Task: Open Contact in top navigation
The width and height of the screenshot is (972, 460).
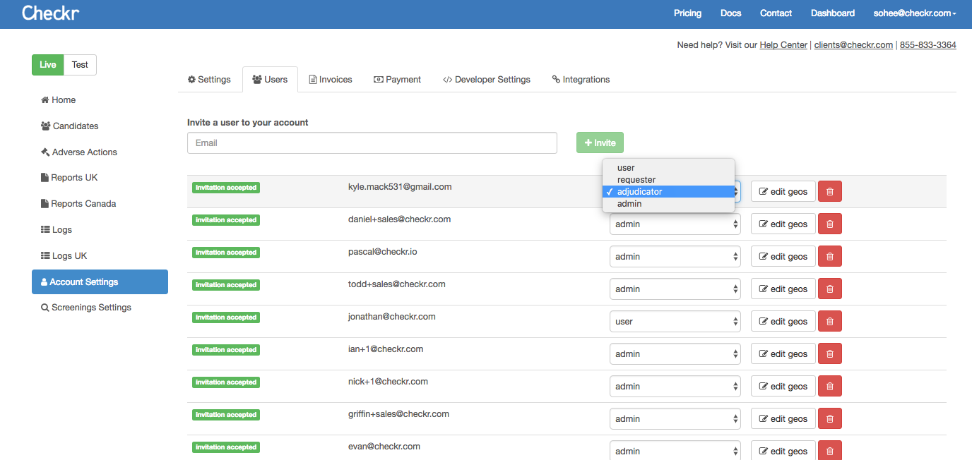Action: coord(776,13)
